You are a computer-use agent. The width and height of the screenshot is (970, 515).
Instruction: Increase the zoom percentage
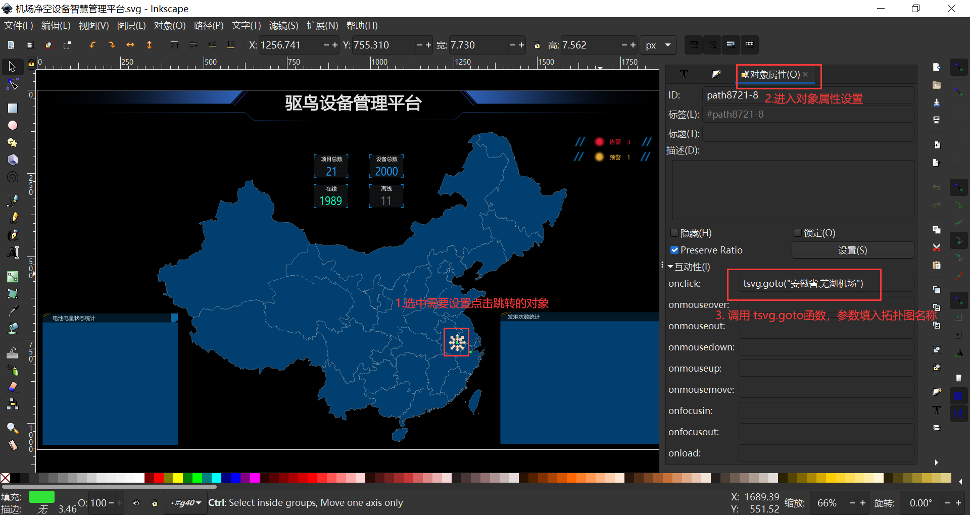coord(863,503)
